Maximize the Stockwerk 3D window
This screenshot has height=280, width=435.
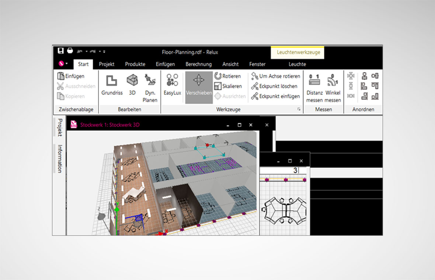[x=239, y=125]
